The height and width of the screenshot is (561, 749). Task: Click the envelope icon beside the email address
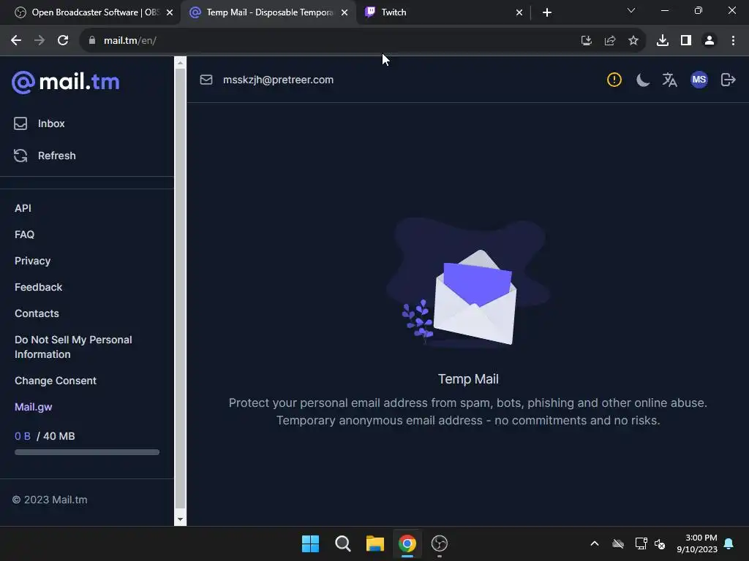point(206,80)
